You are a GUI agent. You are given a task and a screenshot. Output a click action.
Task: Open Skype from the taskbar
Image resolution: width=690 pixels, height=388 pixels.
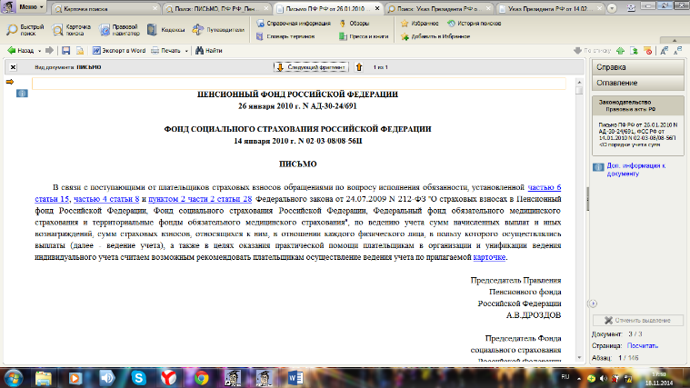pos(138,378)
